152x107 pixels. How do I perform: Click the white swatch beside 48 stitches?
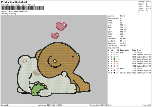point(115,68)
